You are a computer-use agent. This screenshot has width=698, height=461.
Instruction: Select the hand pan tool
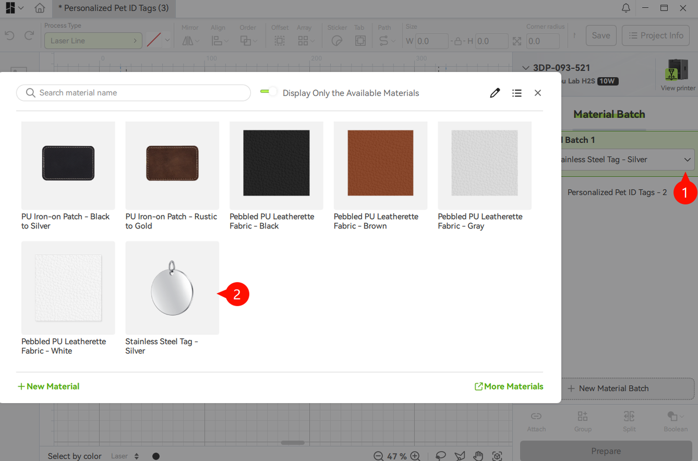(x=478, y=456)
